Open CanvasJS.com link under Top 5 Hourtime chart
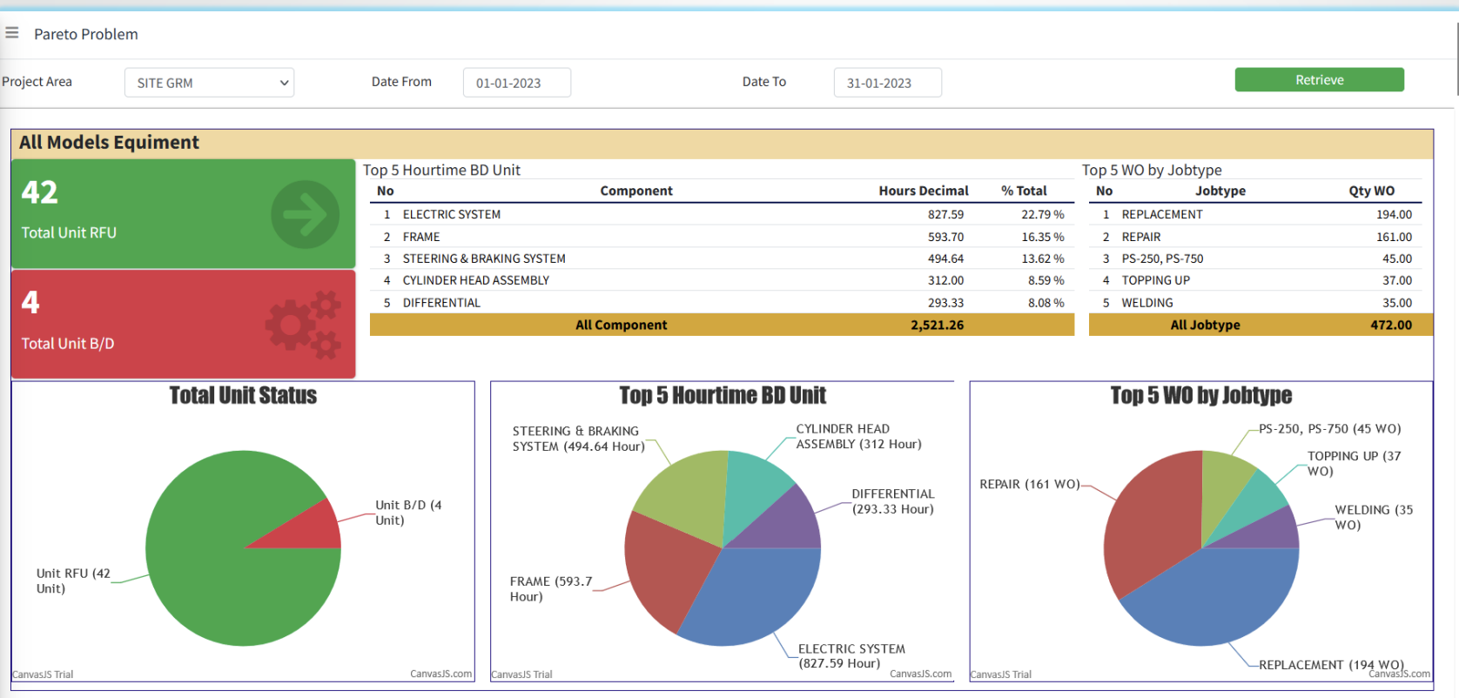Screen dimensions: 1459x698 (921, 674)
